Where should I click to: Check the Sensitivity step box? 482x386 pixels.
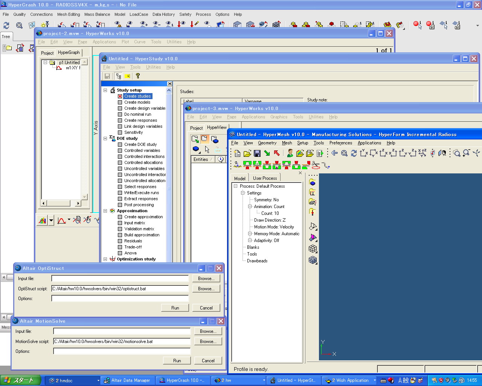120,132
